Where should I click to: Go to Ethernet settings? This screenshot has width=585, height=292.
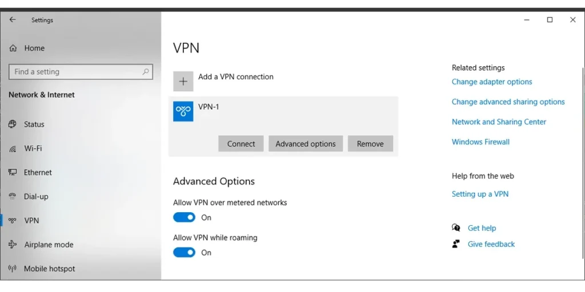38,172
